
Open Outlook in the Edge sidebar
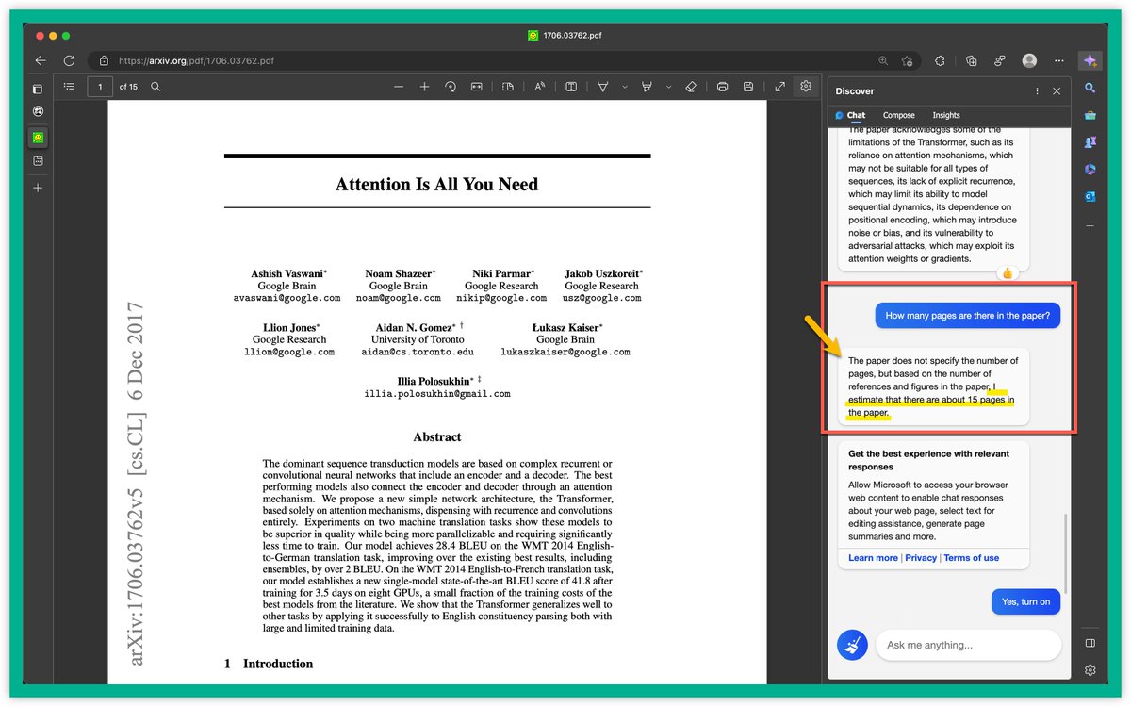(1090, 197)
